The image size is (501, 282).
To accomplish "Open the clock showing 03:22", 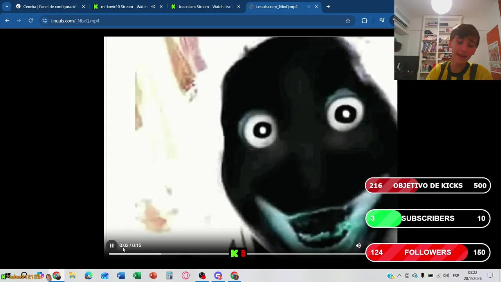I will click(x=472, y=275).
